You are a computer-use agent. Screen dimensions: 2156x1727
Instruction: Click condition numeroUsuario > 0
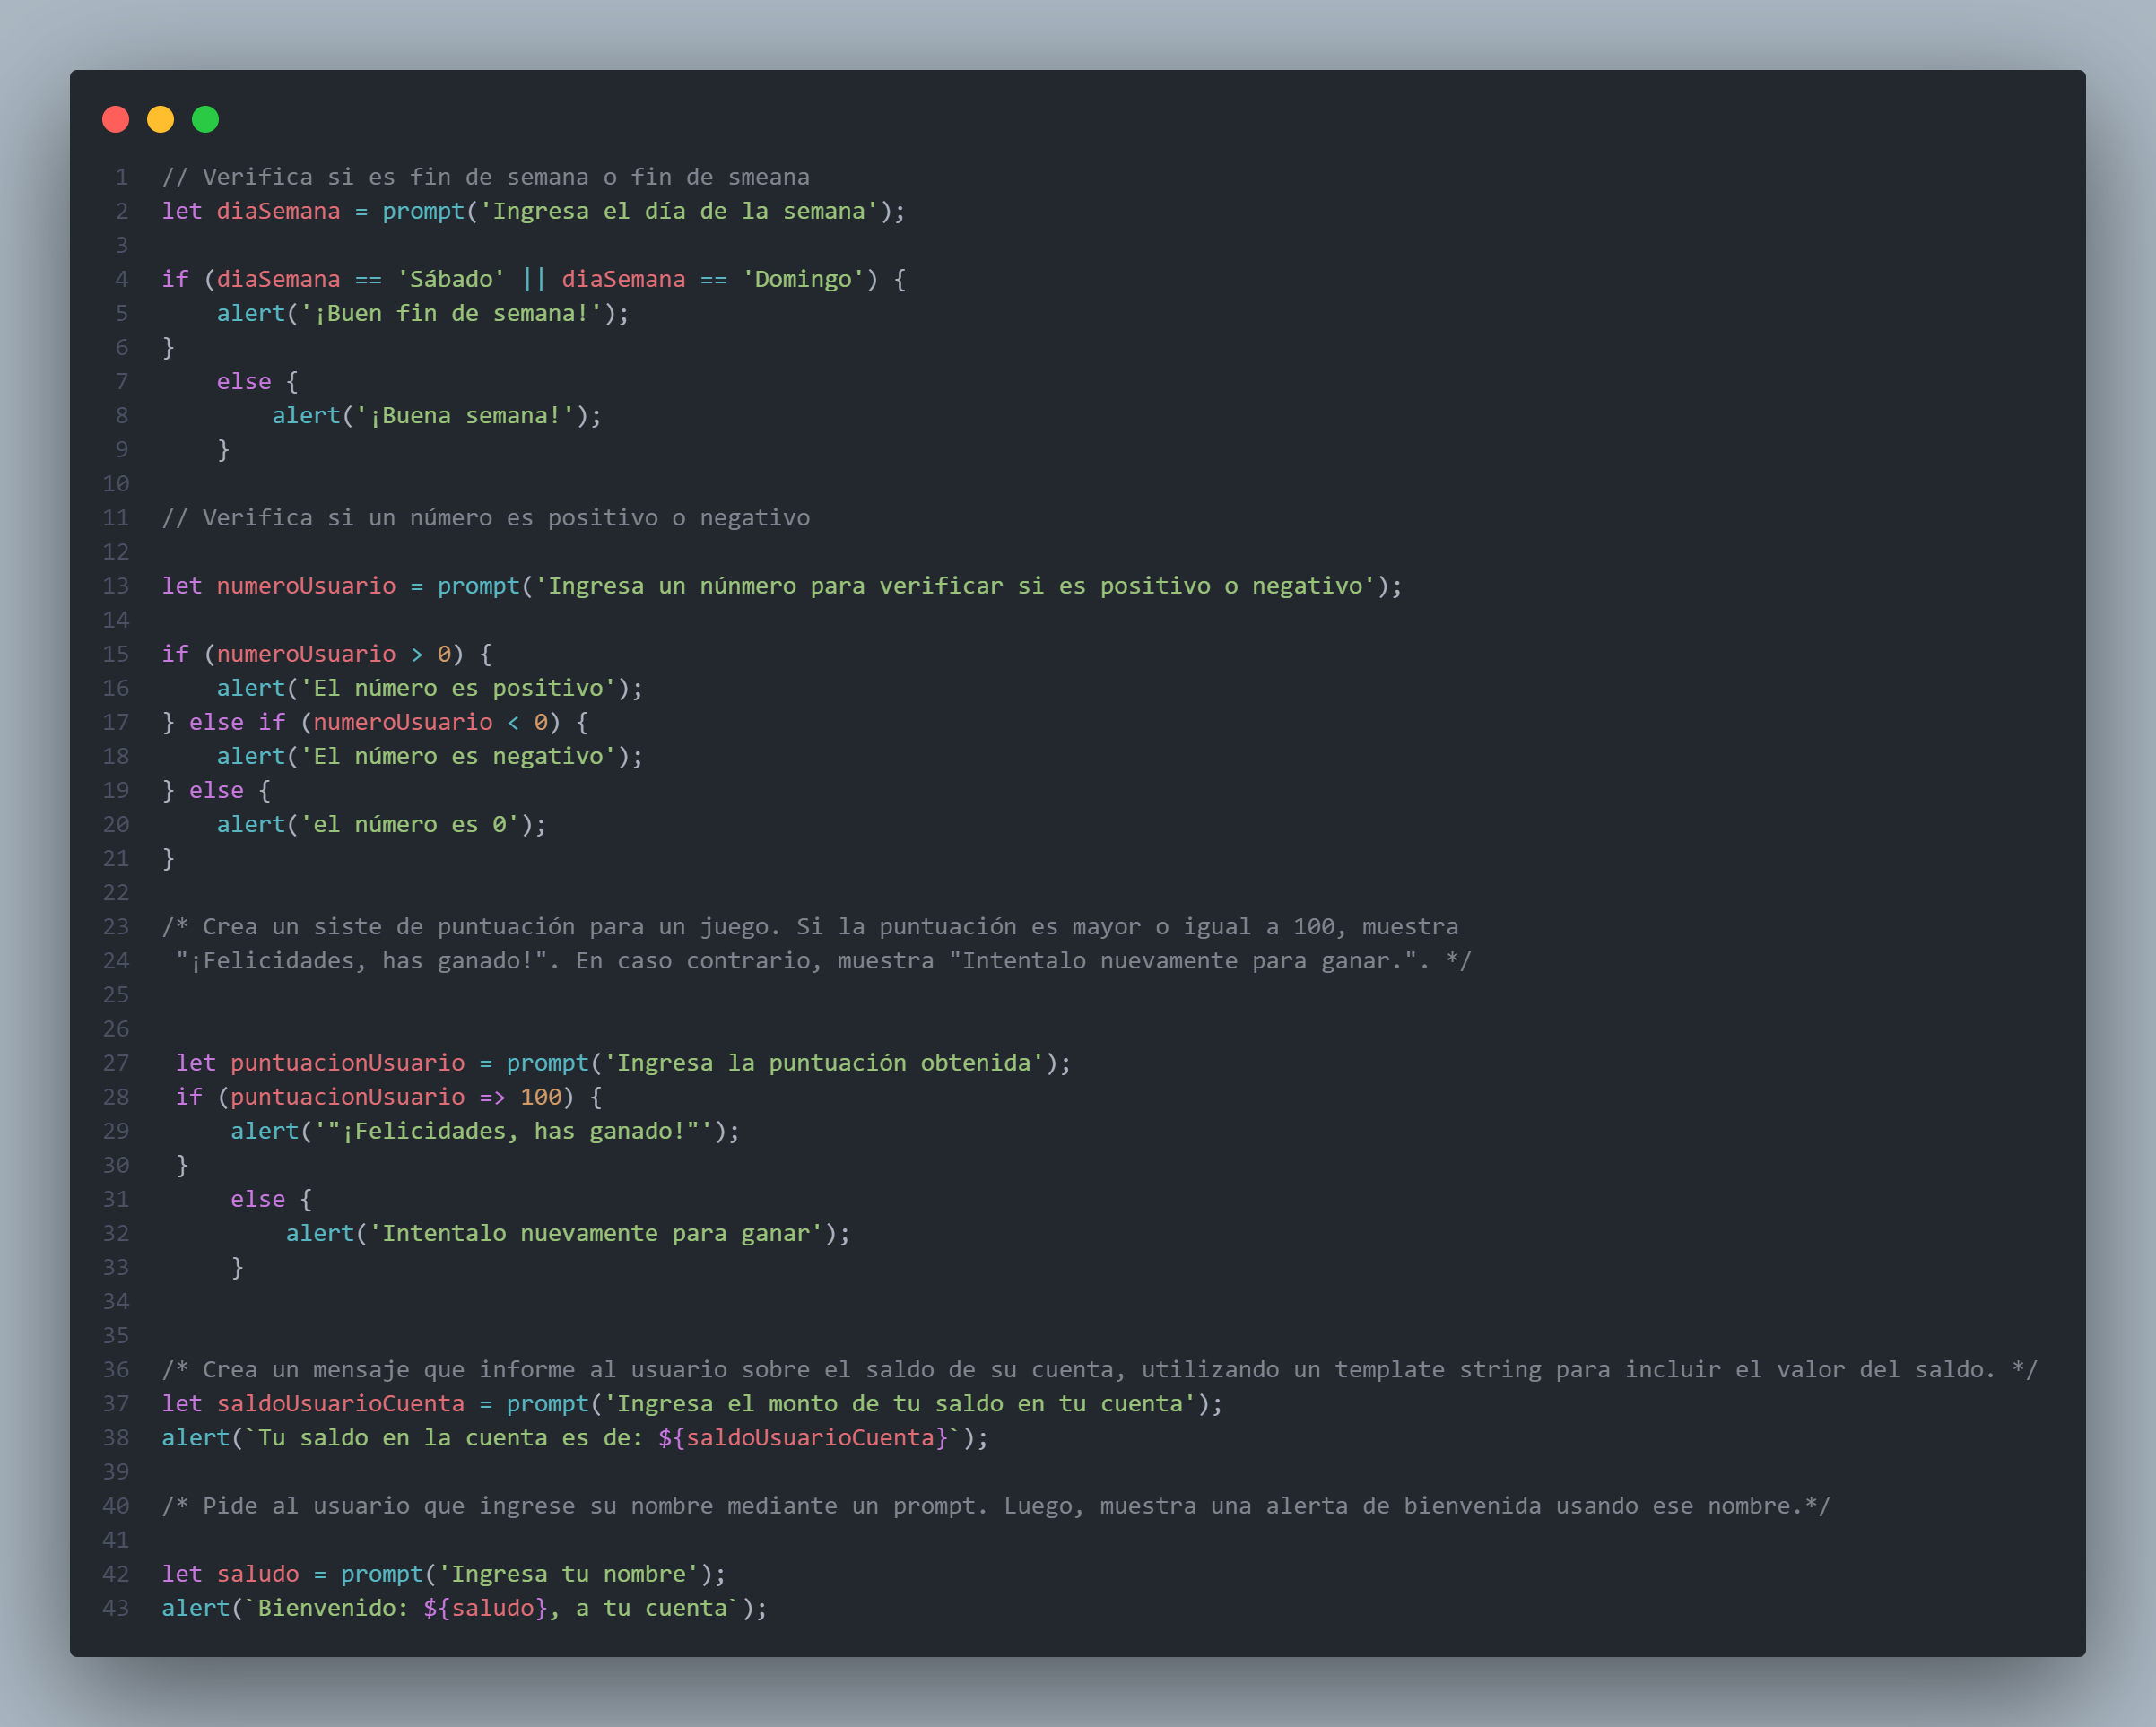tap(334, 654)
